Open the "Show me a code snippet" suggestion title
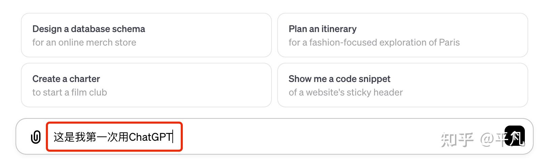Image resolution: width=539 pixels, height=162 pixels. [x=339, y=79]
